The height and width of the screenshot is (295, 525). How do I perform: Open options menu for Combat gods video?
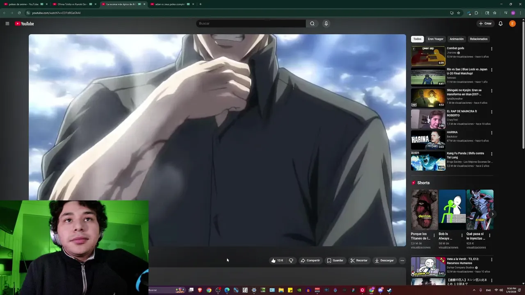491,49
